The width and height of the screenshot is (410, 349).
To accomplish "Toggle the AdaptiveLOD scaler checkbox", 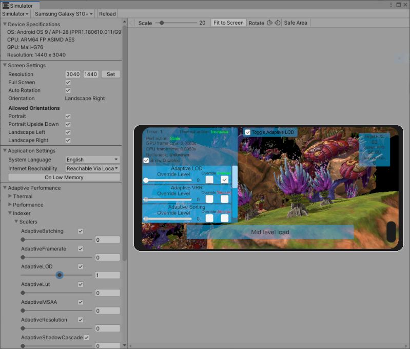I will 81,266.
